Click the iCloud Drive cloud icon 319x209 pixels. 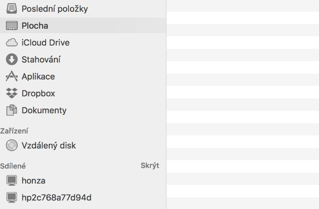(x=11, y=43)
